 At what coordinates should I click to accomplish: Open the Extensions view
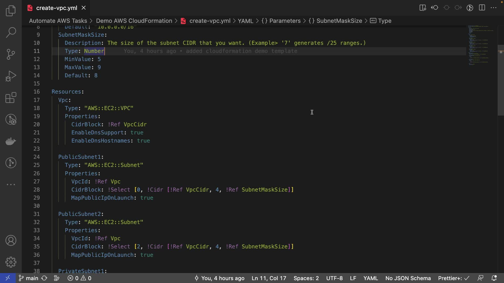click(11, 98)
